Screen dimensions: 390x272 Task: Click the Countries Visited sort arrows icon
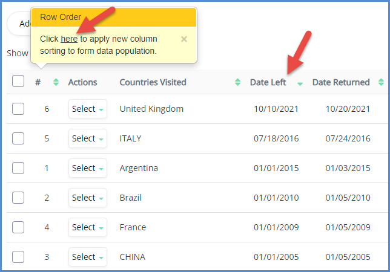[237, 82]
